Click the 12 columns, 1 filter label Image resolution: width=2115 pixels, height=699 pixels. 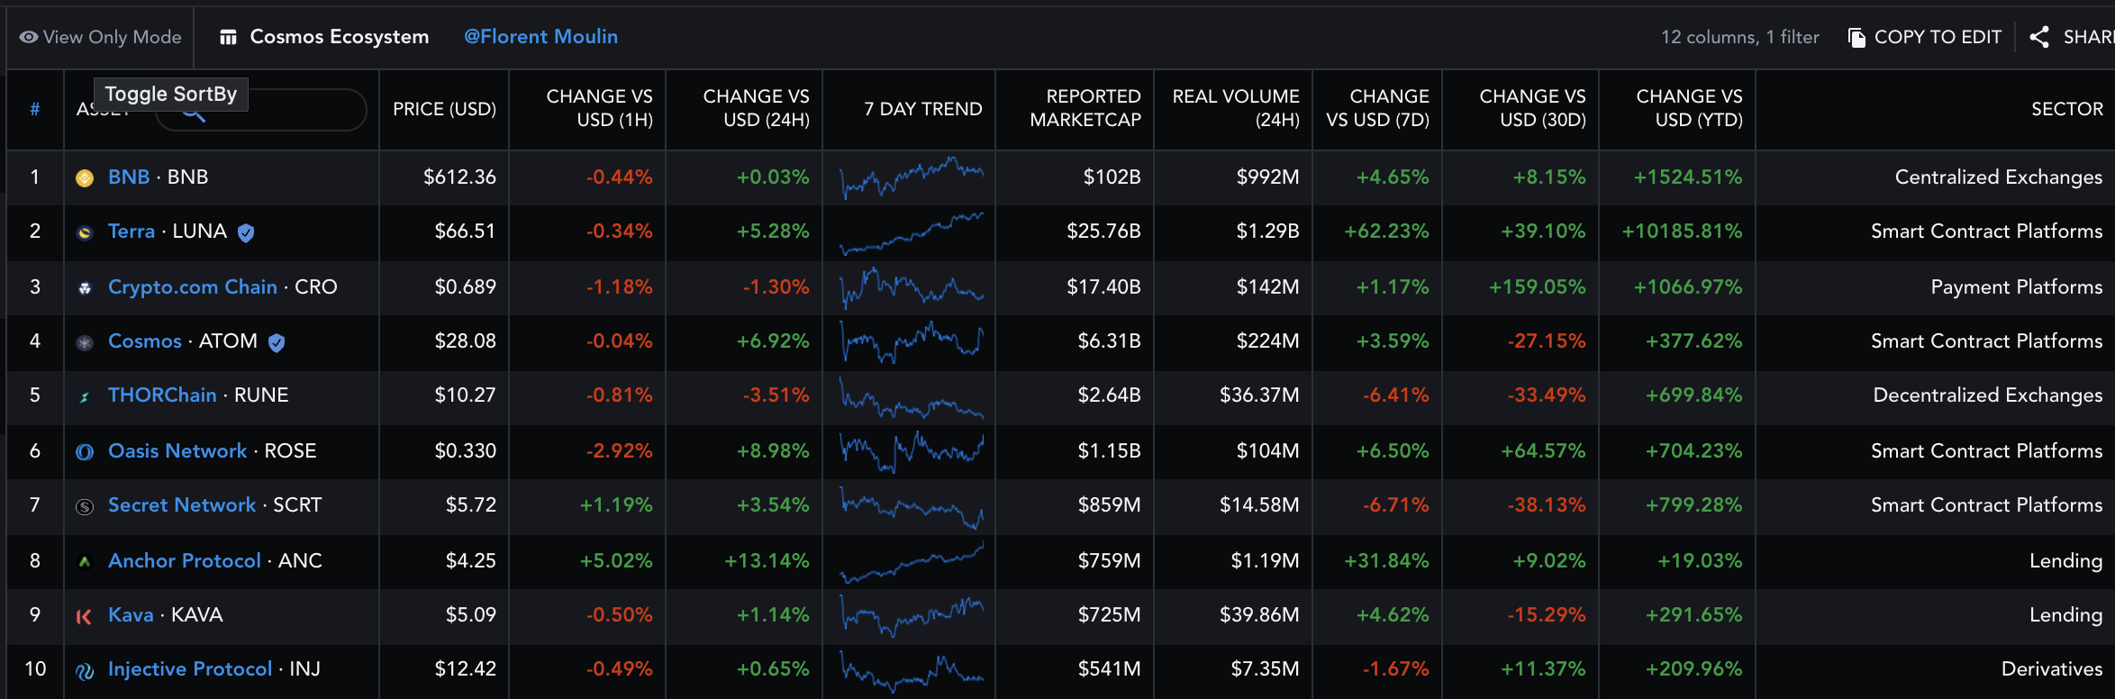click(x=1740, y=37)
